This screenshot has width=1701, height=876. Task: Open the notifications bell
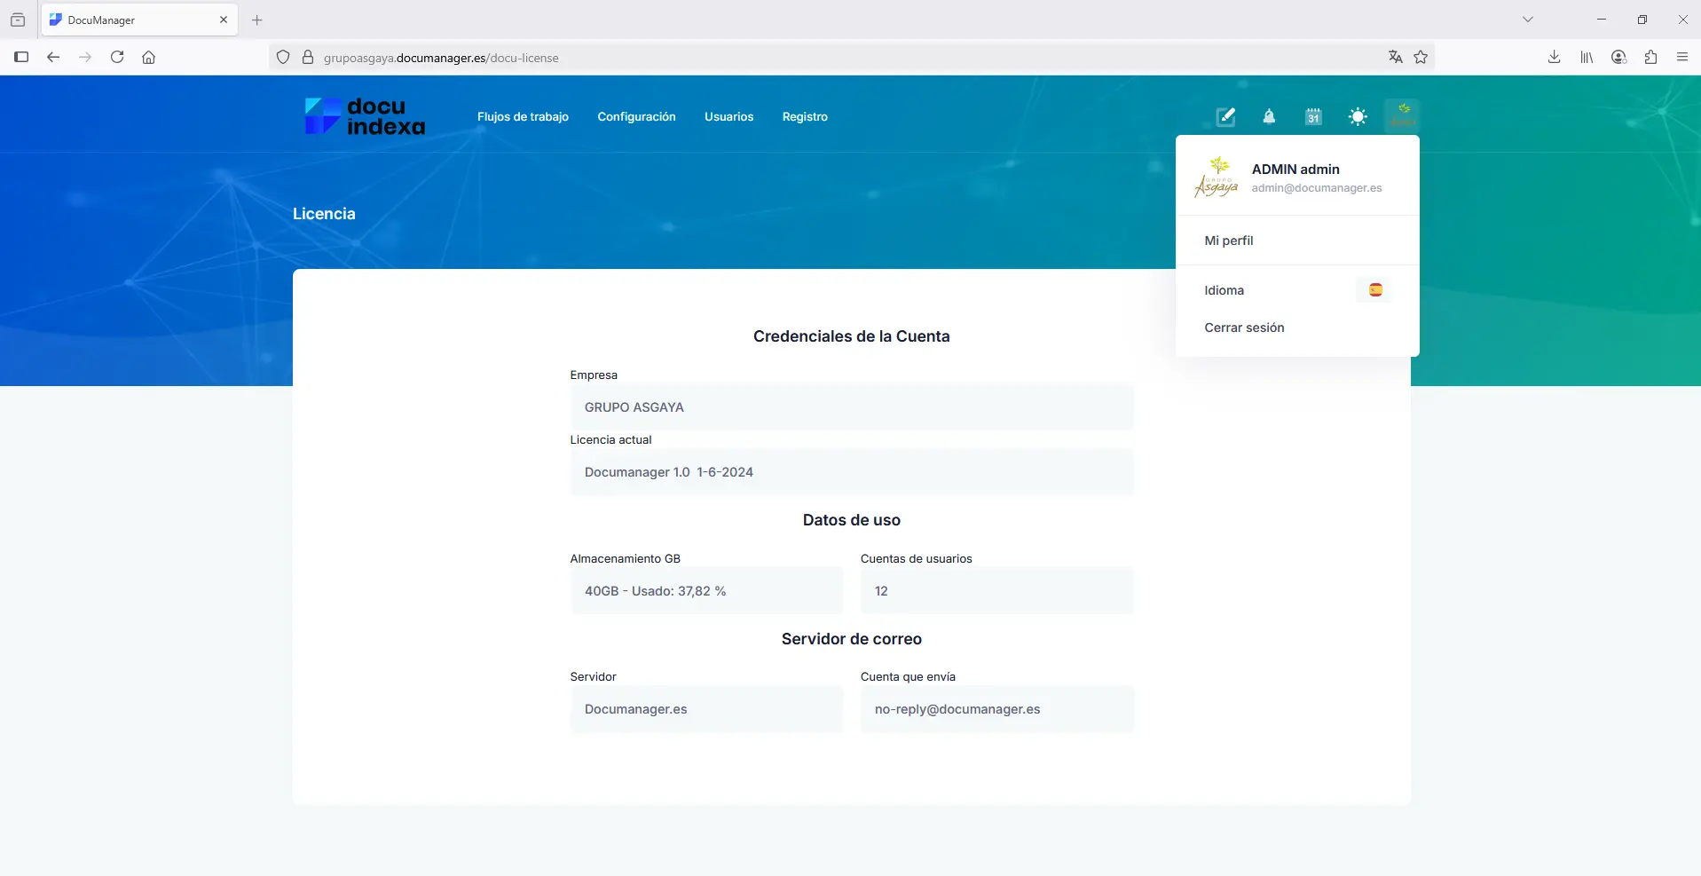click(1269, 117)
